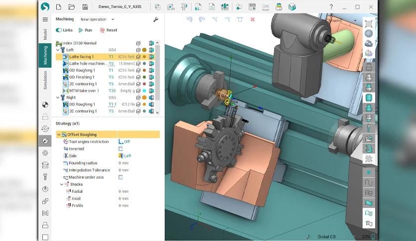
Task: Click the Save file icon
Action: click(x=85, y=7)
